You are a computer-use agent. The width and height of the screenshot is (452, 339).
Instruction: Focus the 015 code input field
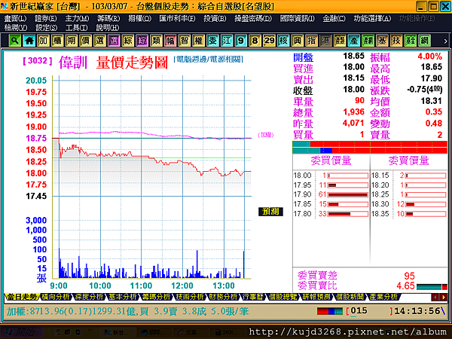(369, 311)
